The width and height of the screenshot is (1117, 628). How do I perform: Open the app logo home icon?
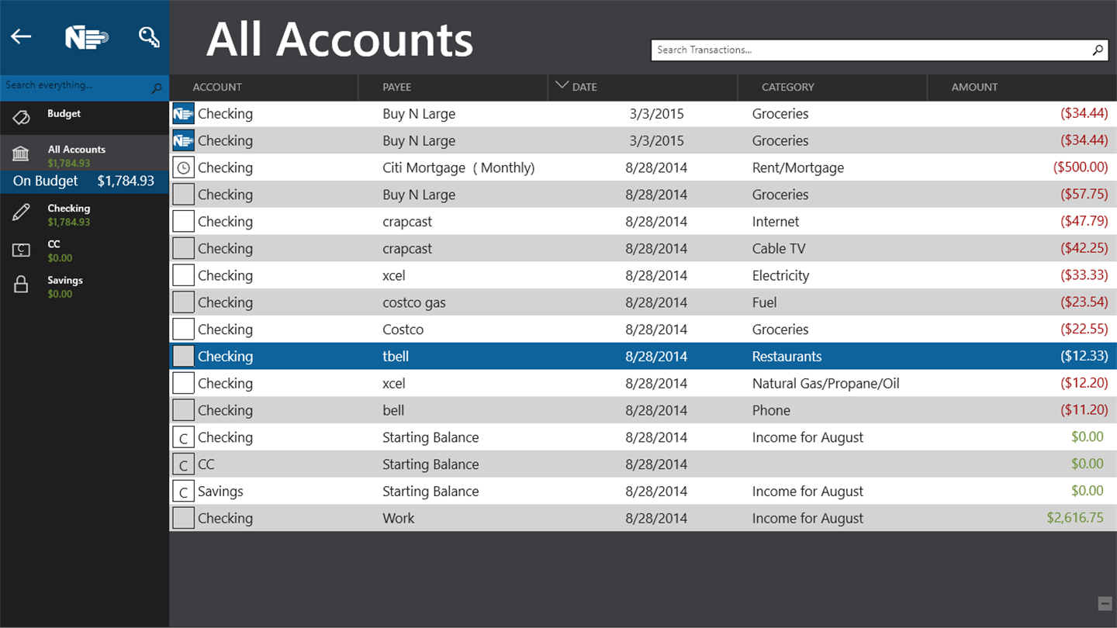pos(86,37)
